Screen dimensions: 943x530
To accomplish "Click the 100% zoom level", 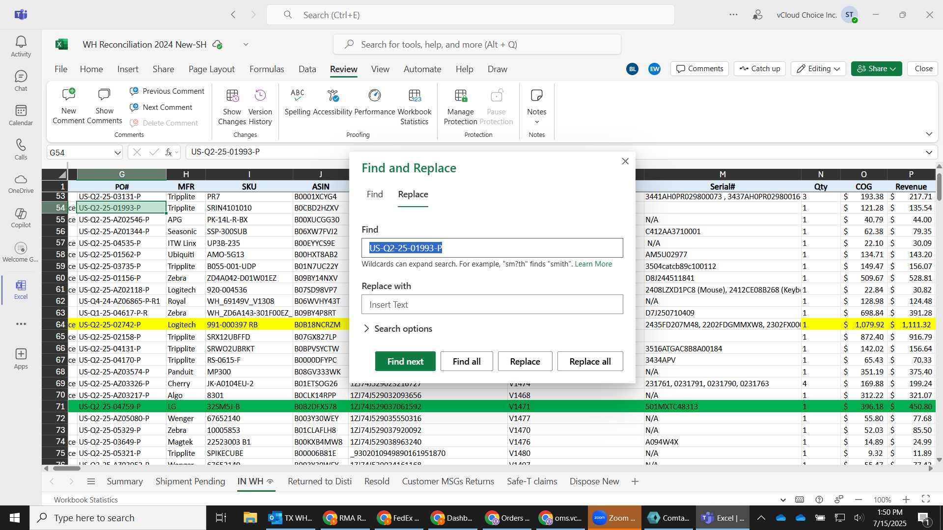I will click(x=882, y=500).
